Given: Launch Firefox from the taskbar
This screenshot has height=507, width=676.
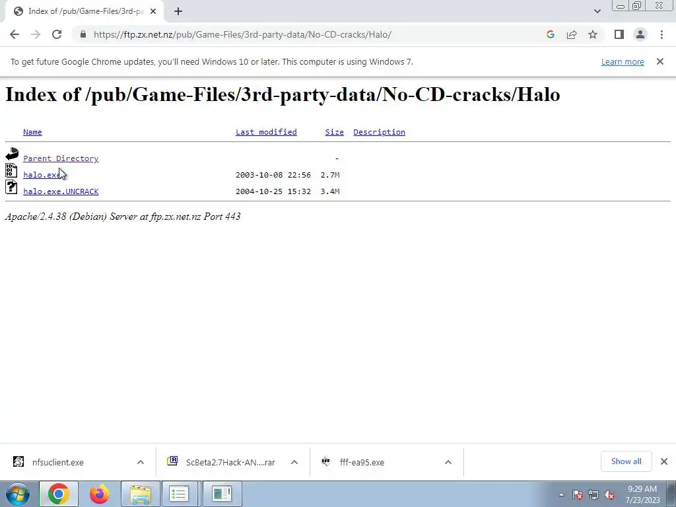Looking at the screenshot, I should [99, 494].
